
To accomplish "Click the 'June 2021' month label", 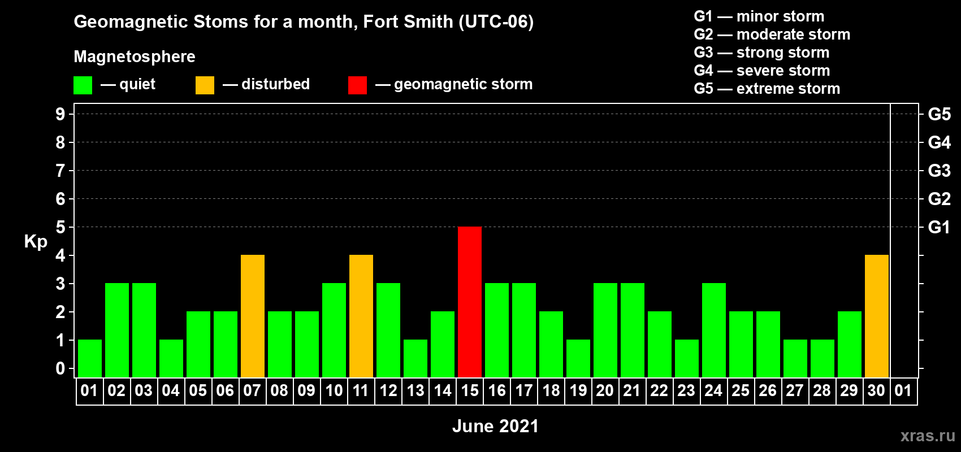I will 496,426.
